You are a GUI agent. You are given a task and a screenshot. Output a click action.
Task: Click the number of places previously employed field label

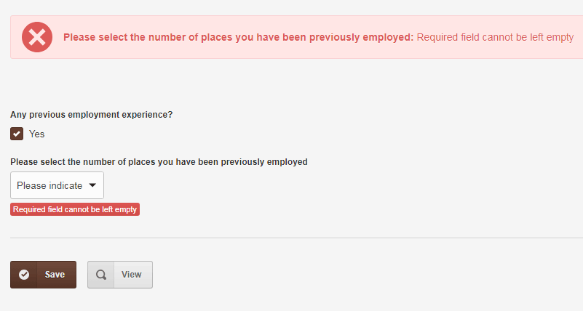[159, 162]
